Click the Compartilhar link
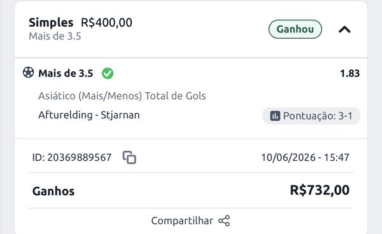 pyautogui.click(x=182, y=221)
